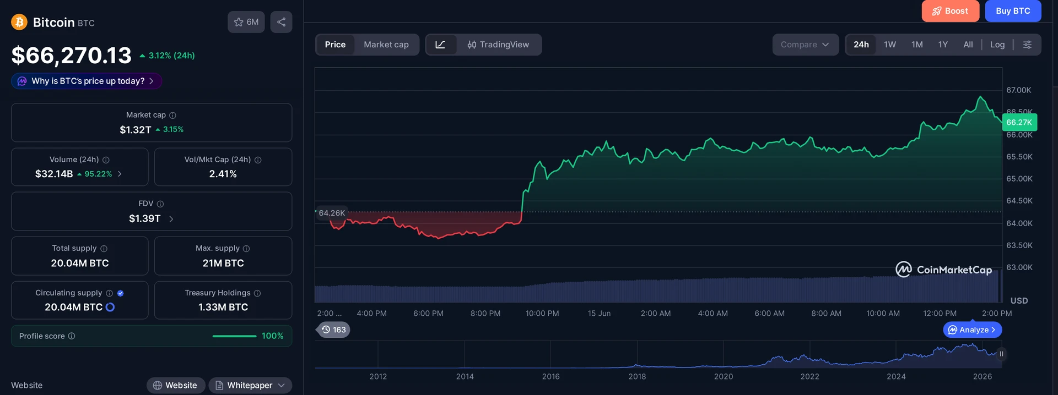Click the verified circulating supply badge
Viewport: 1058px width, 395px height.
click(x=120, y=293)
